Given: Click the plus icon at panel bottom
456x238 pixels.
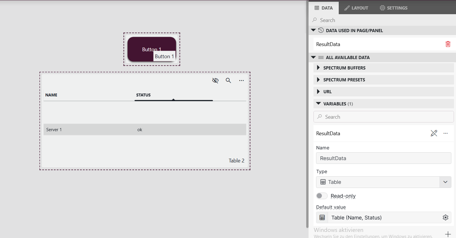Looking at the screenshot, I should coord(448,234).
